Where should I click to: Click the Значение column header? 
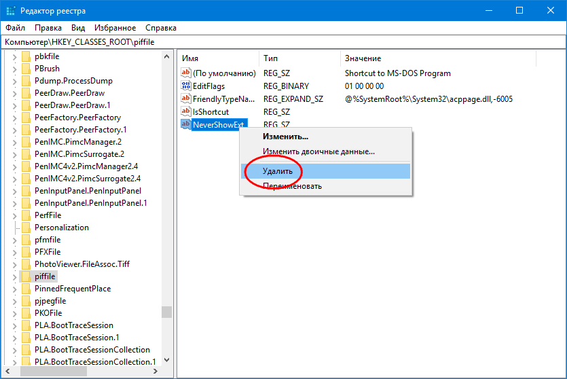363,58
